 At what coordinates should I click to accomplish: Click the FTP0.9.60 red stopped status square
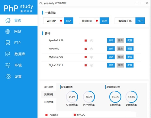[86, 49]
